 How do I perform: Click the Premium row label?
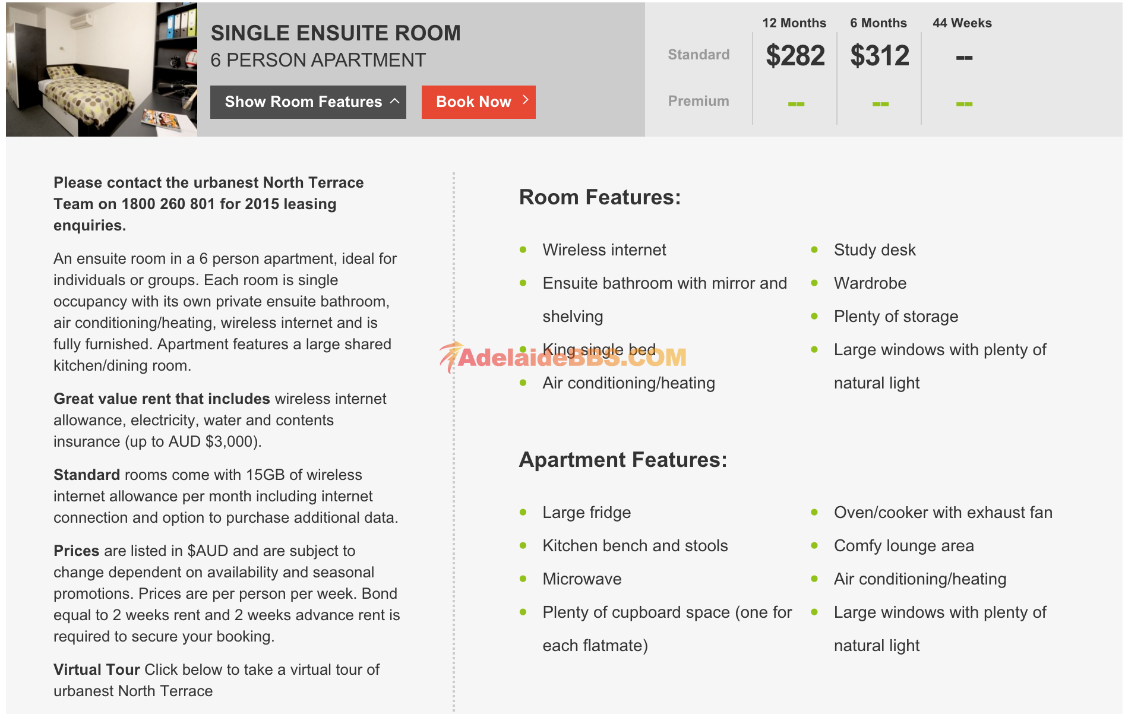699,101
